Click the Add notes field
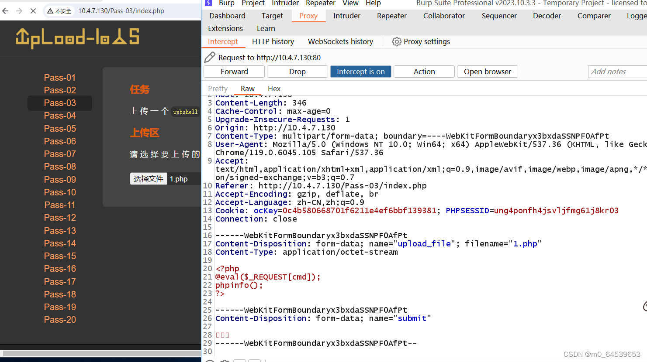The image size is (647, 362). pyautogui.click(x=617, y=72)
